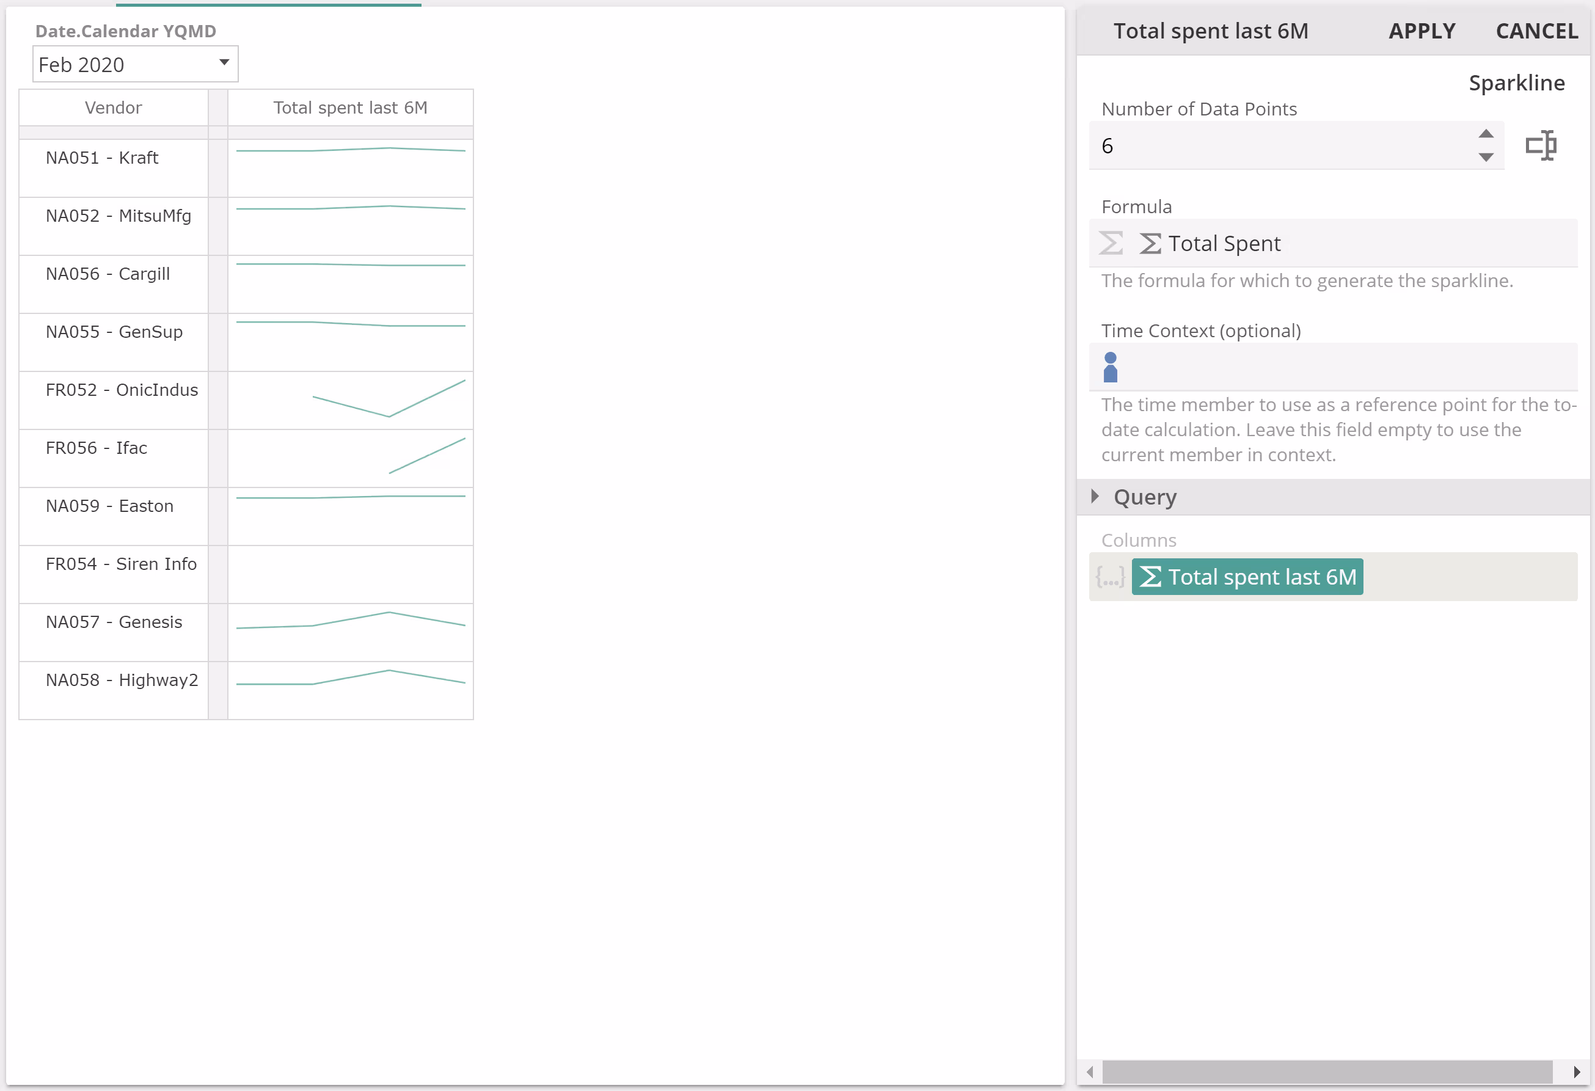Click the grayed sigma icon in Formula field
This screenshot has width=1595, height=1091.
coord(1111,243)
